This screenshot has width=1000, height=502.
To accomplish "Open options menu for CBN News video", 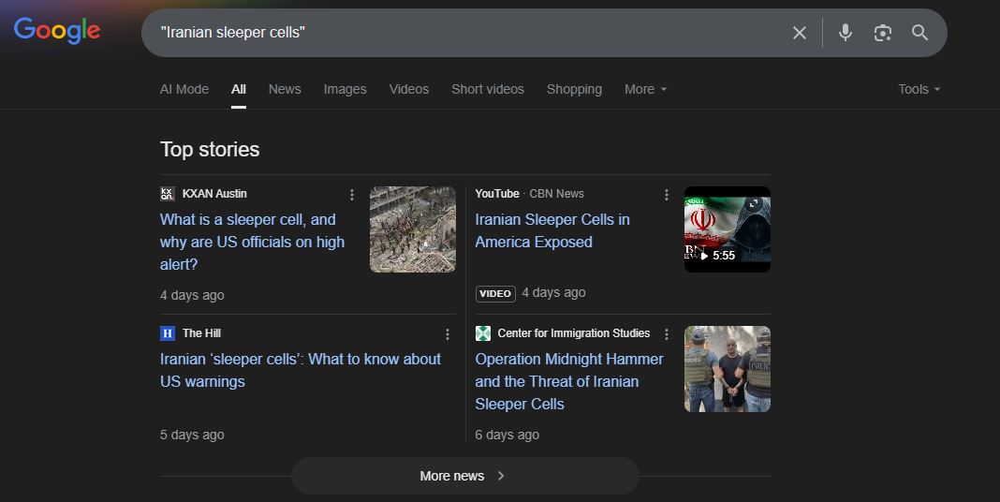I will (x=667, y=195).
